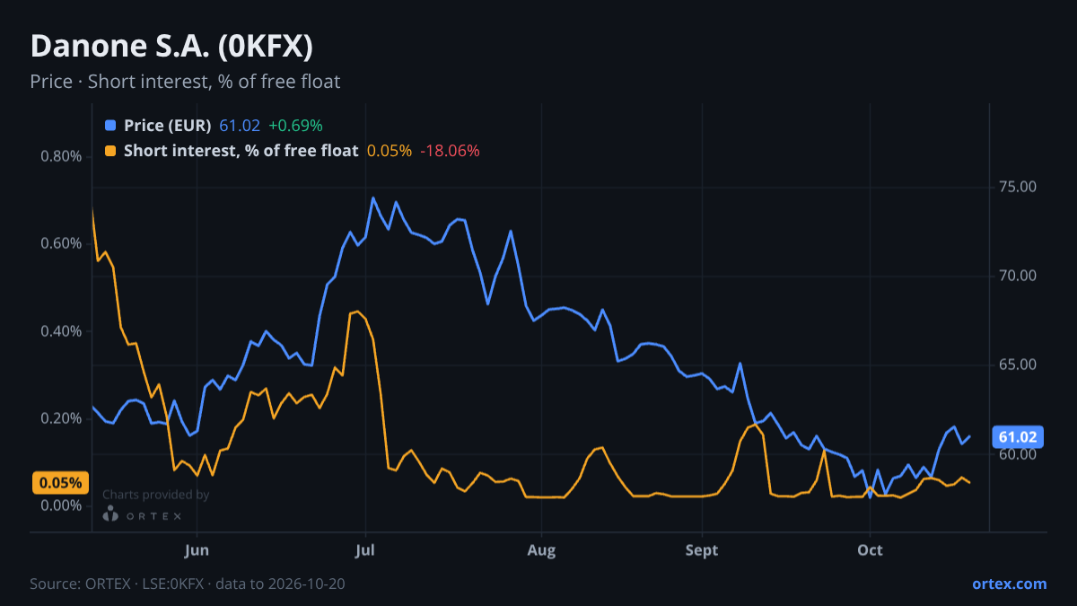The image size is (1077, 606).
Task: Click the 0.00% left axis label
Action: tap(61, 505)
